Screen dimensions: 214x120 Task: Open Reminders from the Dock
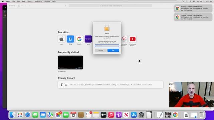tap(88, 115)
